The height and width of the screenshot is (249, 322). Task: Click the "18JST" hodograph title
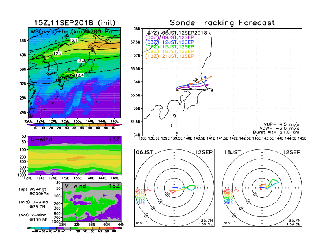[x=232, y=152]
